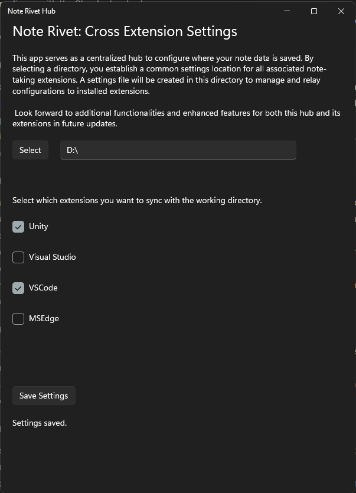Viewport: 356px width, 493px height.
Task: Enable the MSEdge checkbox box
Action: point(18,319)
